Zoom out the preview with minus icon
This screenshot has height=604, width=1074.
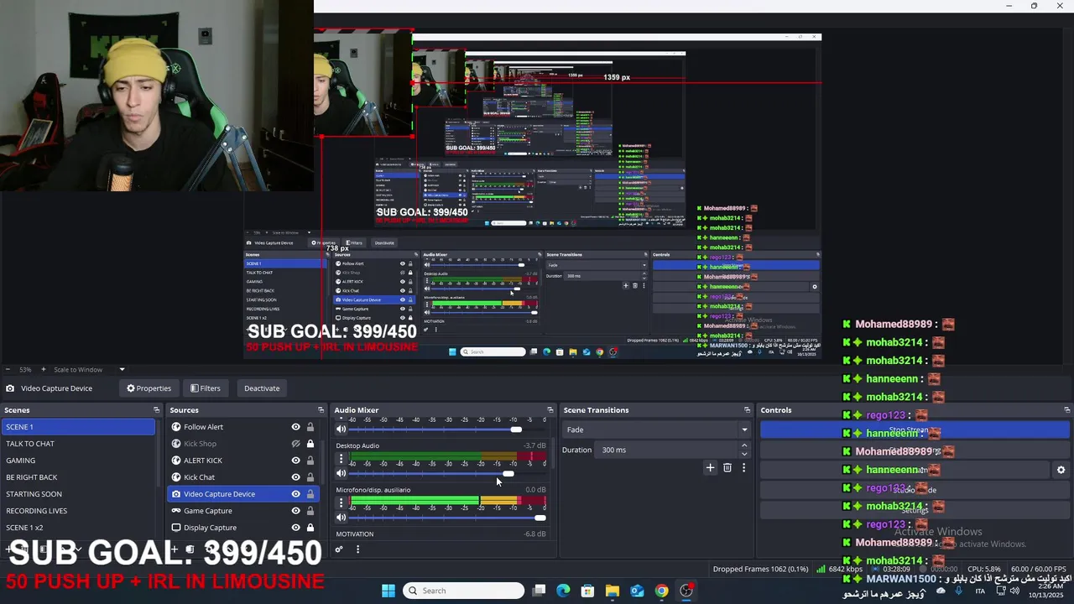pyautogui.click(x=8, y=369)
